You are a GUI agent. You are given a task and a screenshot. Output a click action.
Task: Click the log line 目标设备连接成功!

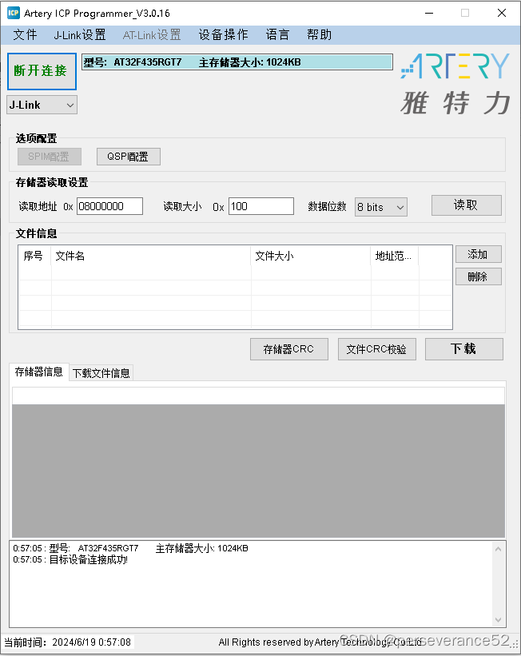point(70,560)
